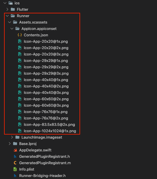The image size is (157, 179).
Task: Click the LaunchImage.imageset folder icon
Action: [x=17, y=137]
